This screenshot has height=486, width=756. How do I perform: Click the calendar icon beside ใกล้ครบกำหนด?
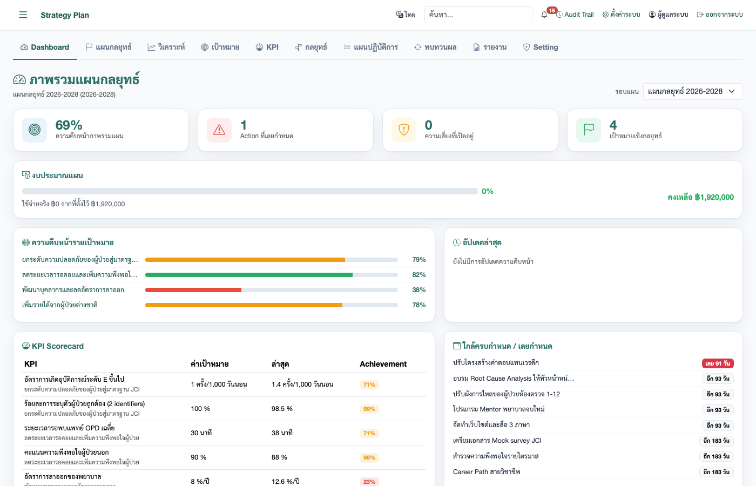pyautogui.click(x=457, y=346)
